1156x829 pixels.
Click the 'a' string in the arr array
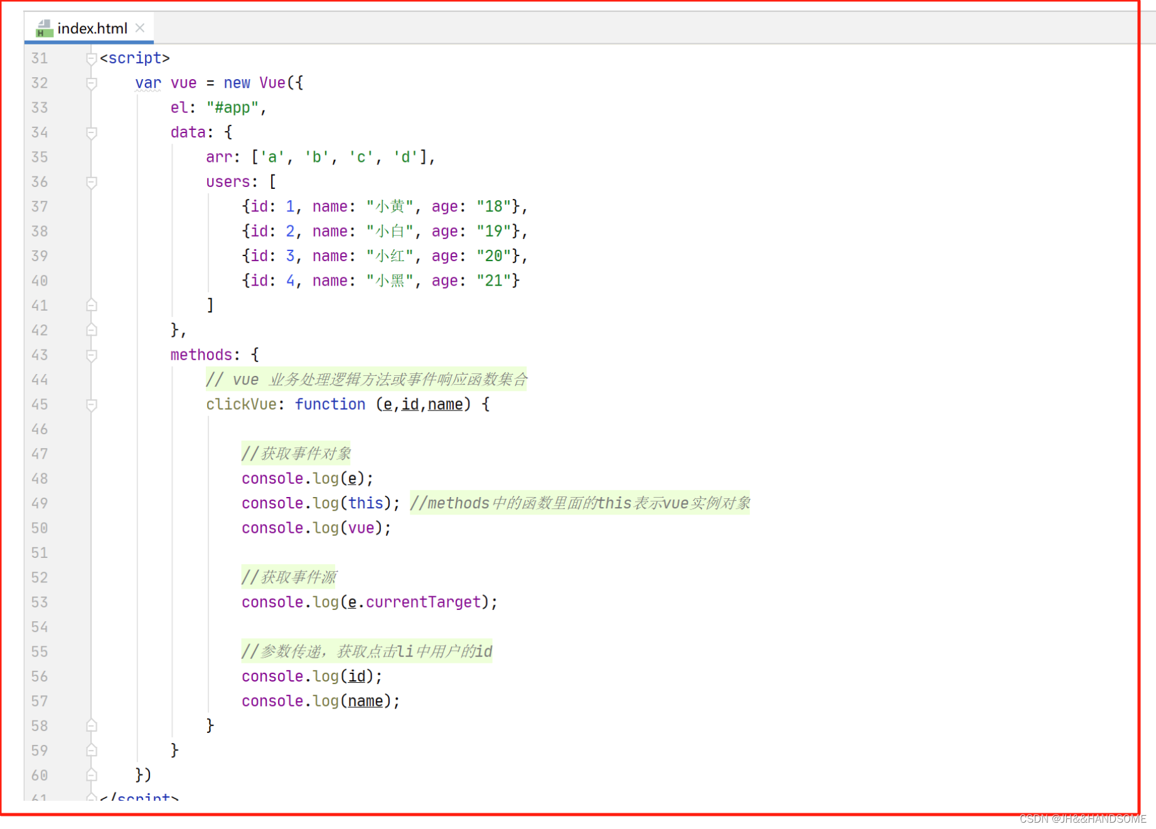pyautogui.click(x=272, y=157)
